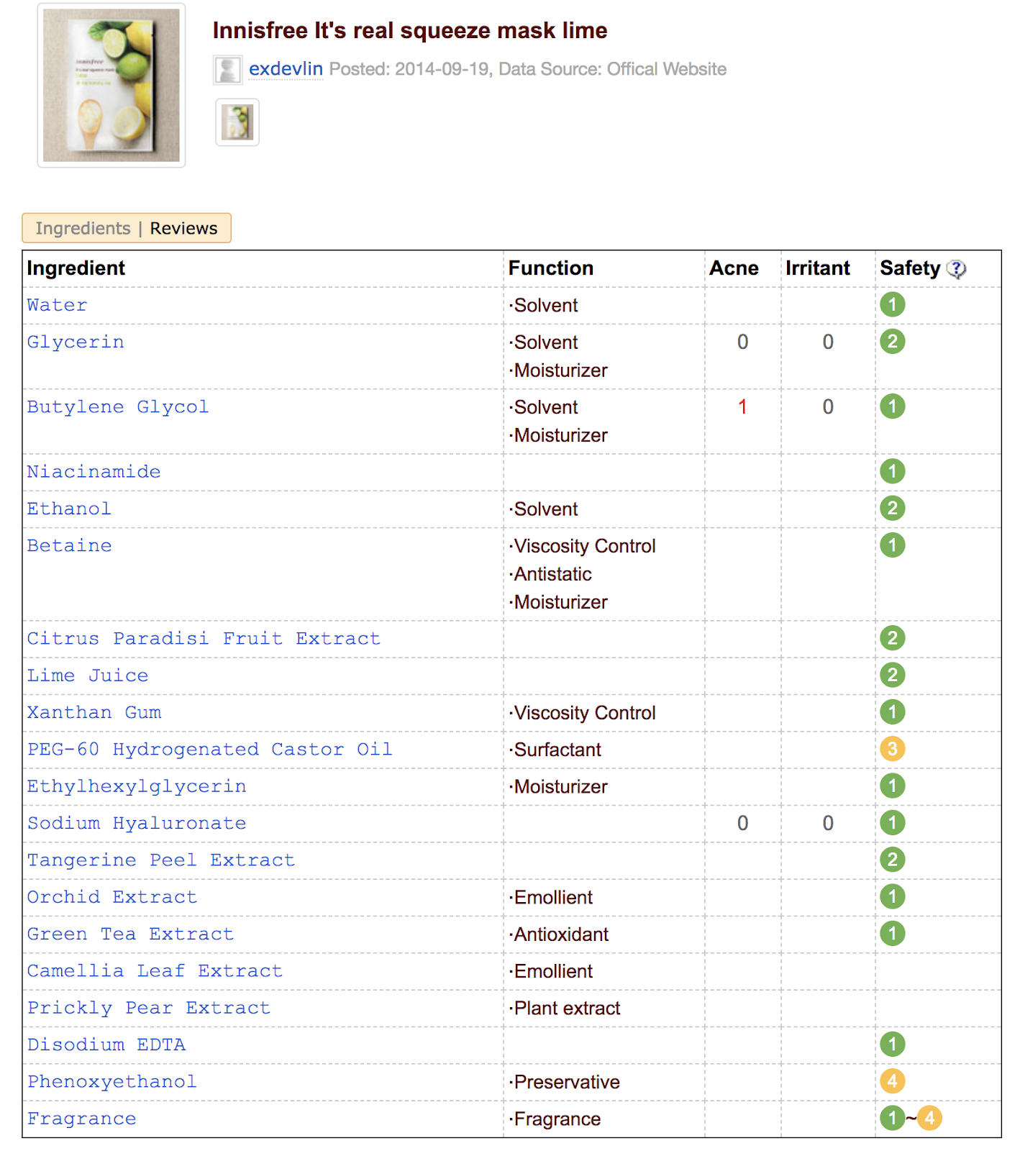The height and width of the screenshot is (1151, 1020).
Task: Open the exdevlin user profile link
Action: point(286,69)
